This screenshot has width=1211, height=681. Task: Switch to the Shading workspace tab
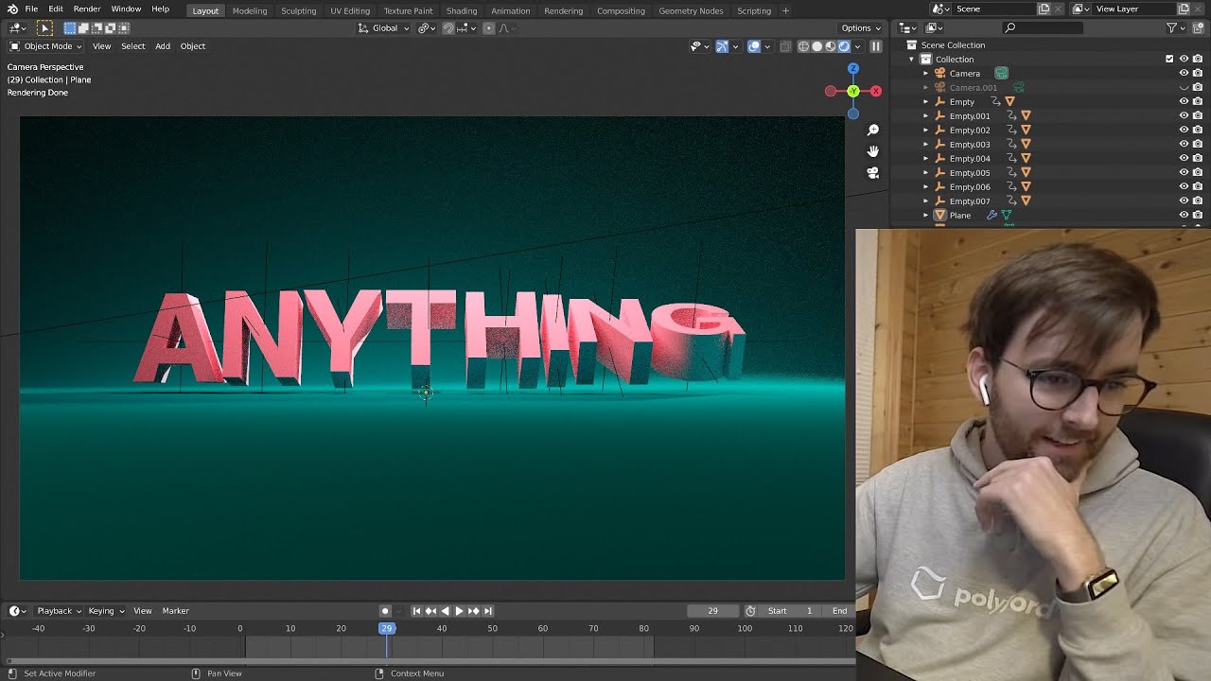point(462,10)
